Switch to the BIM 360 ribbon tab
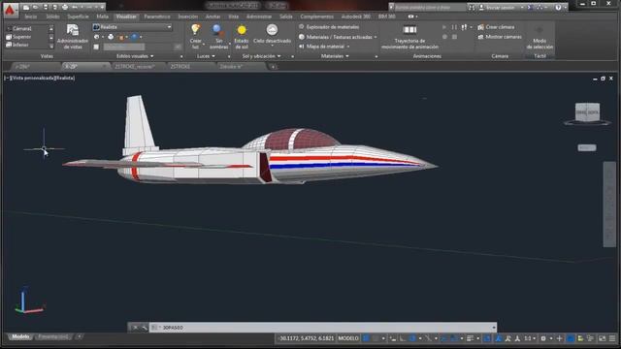 (386, 16)
